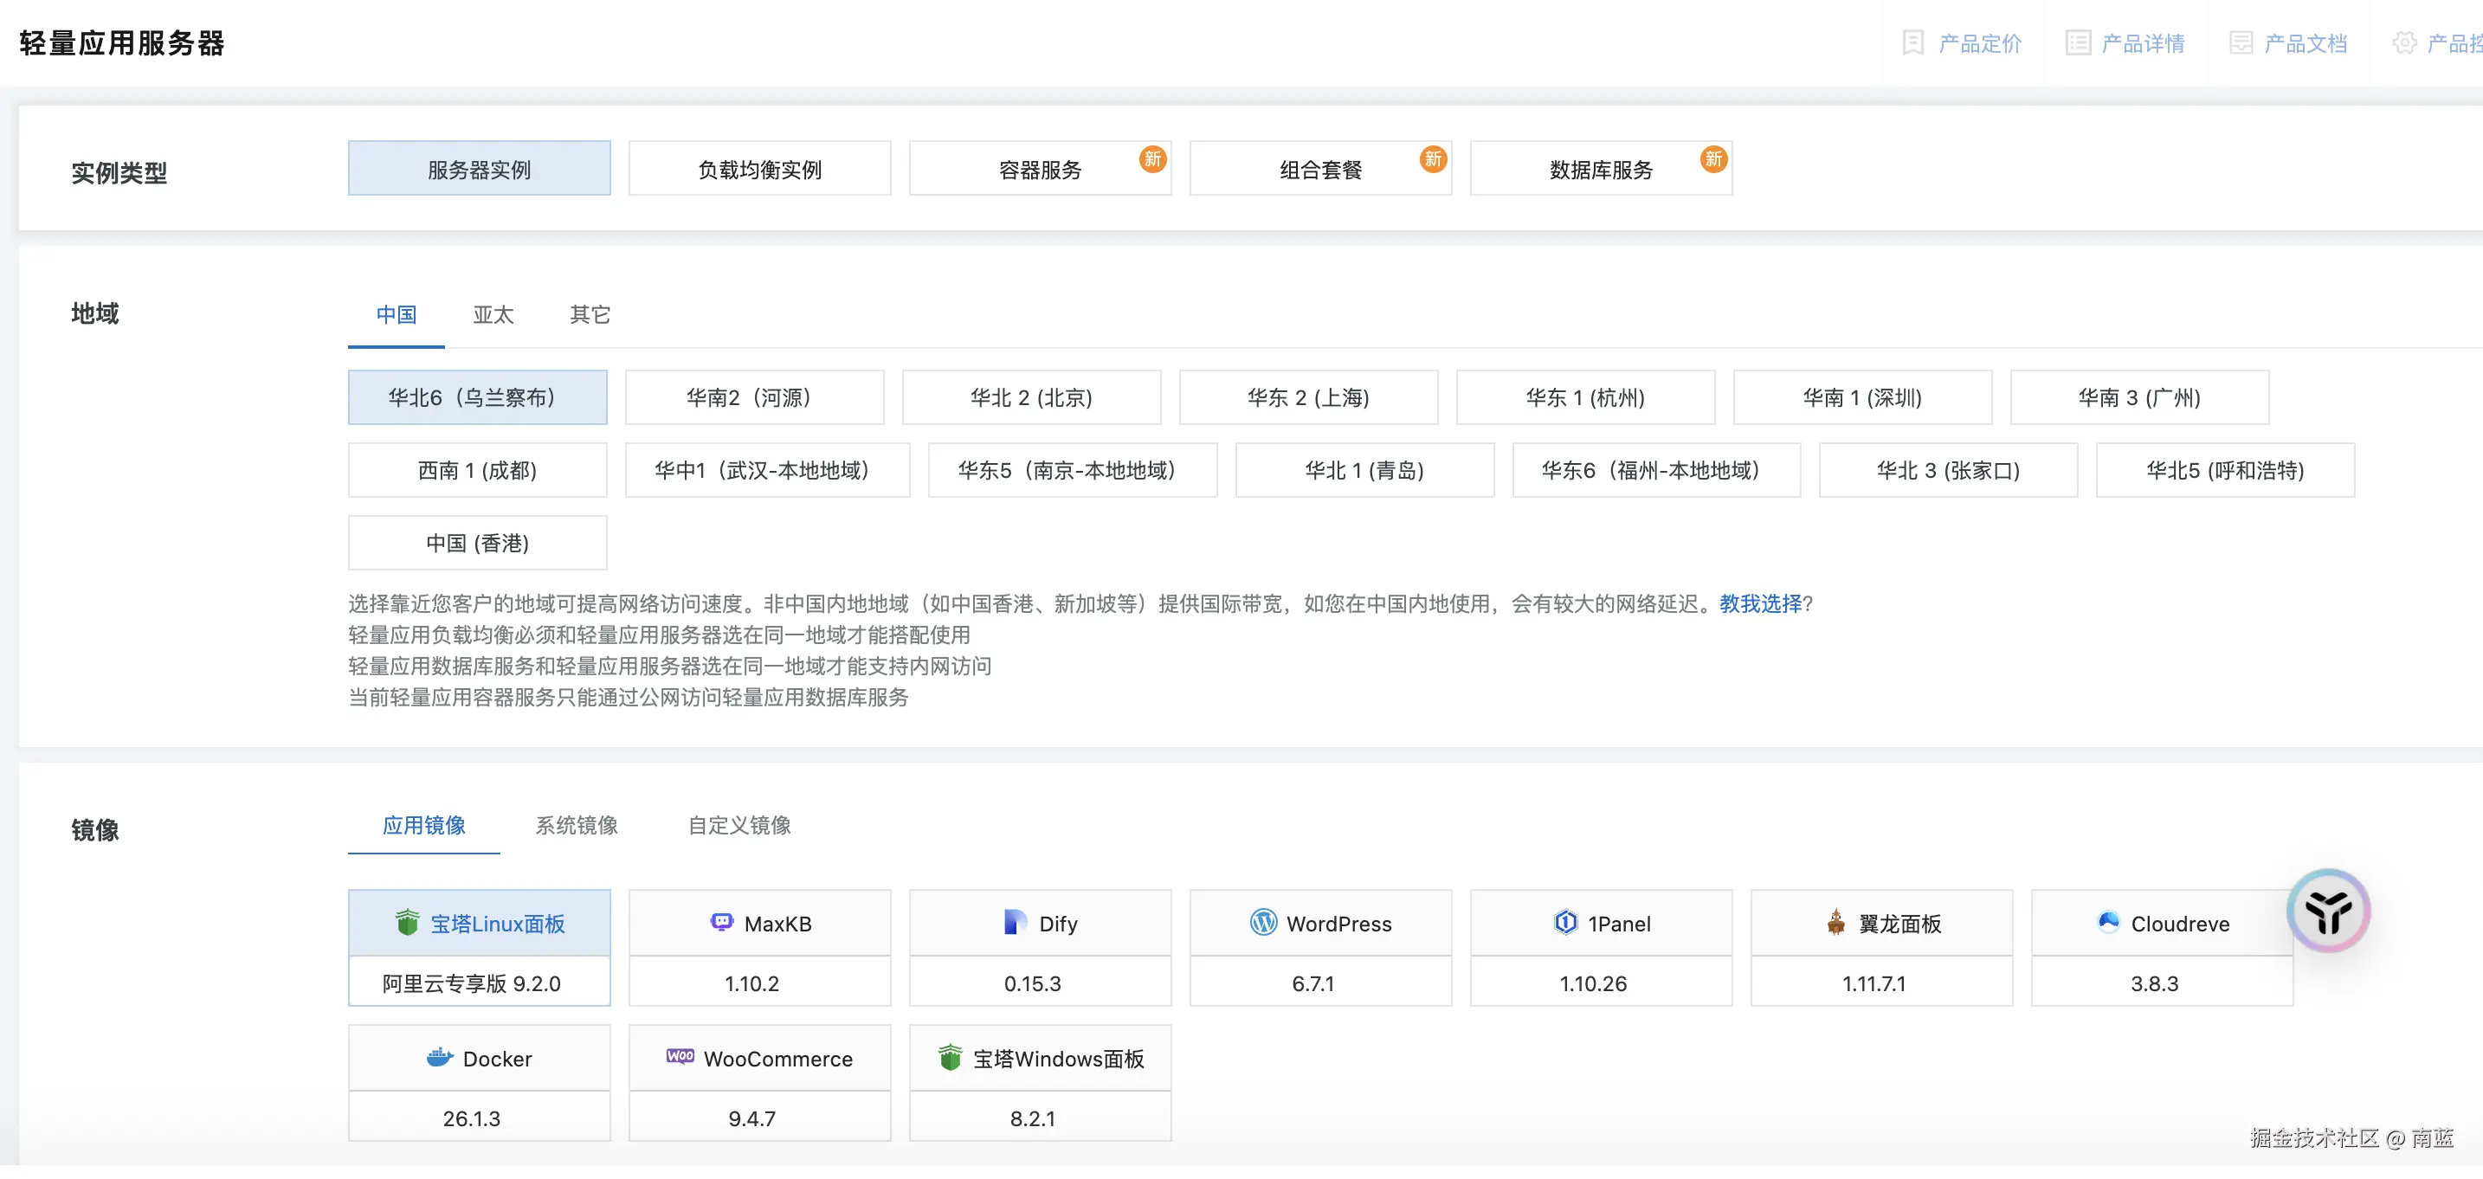This screenshot has height=1179, width=2483.
Task: Choose 容器服务 instance type
Action: click(1040, 170)
